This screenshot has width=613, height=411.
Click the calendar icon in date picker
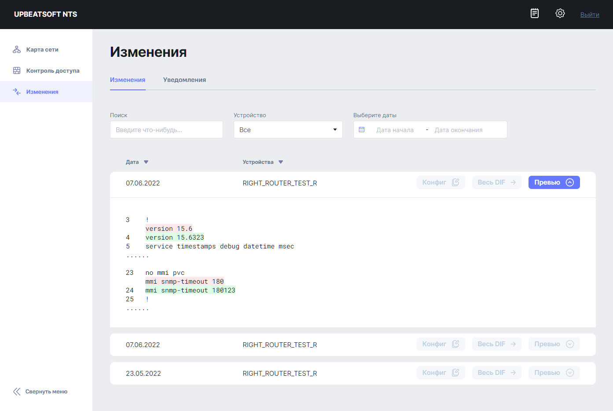pyautogui.click(x=362, y=130)
